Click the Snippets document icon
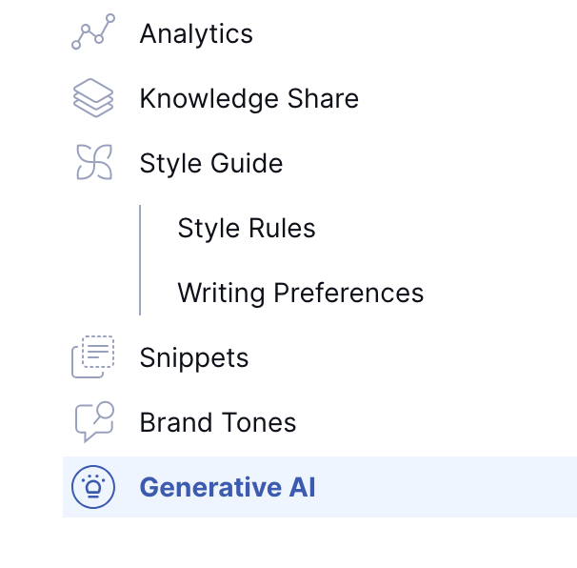The image size is (577, 568). (x=93, y=357)
